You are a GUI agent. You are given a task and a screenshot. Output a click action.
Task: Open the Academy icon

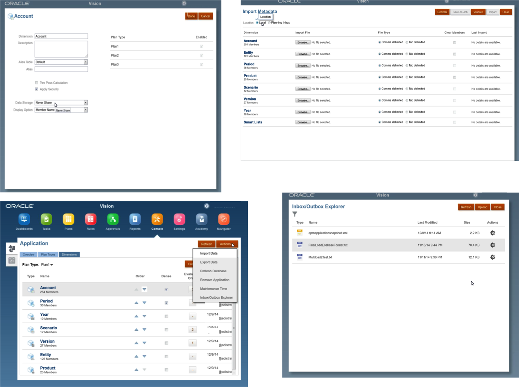pyautogui.click(x=201, y=219)
